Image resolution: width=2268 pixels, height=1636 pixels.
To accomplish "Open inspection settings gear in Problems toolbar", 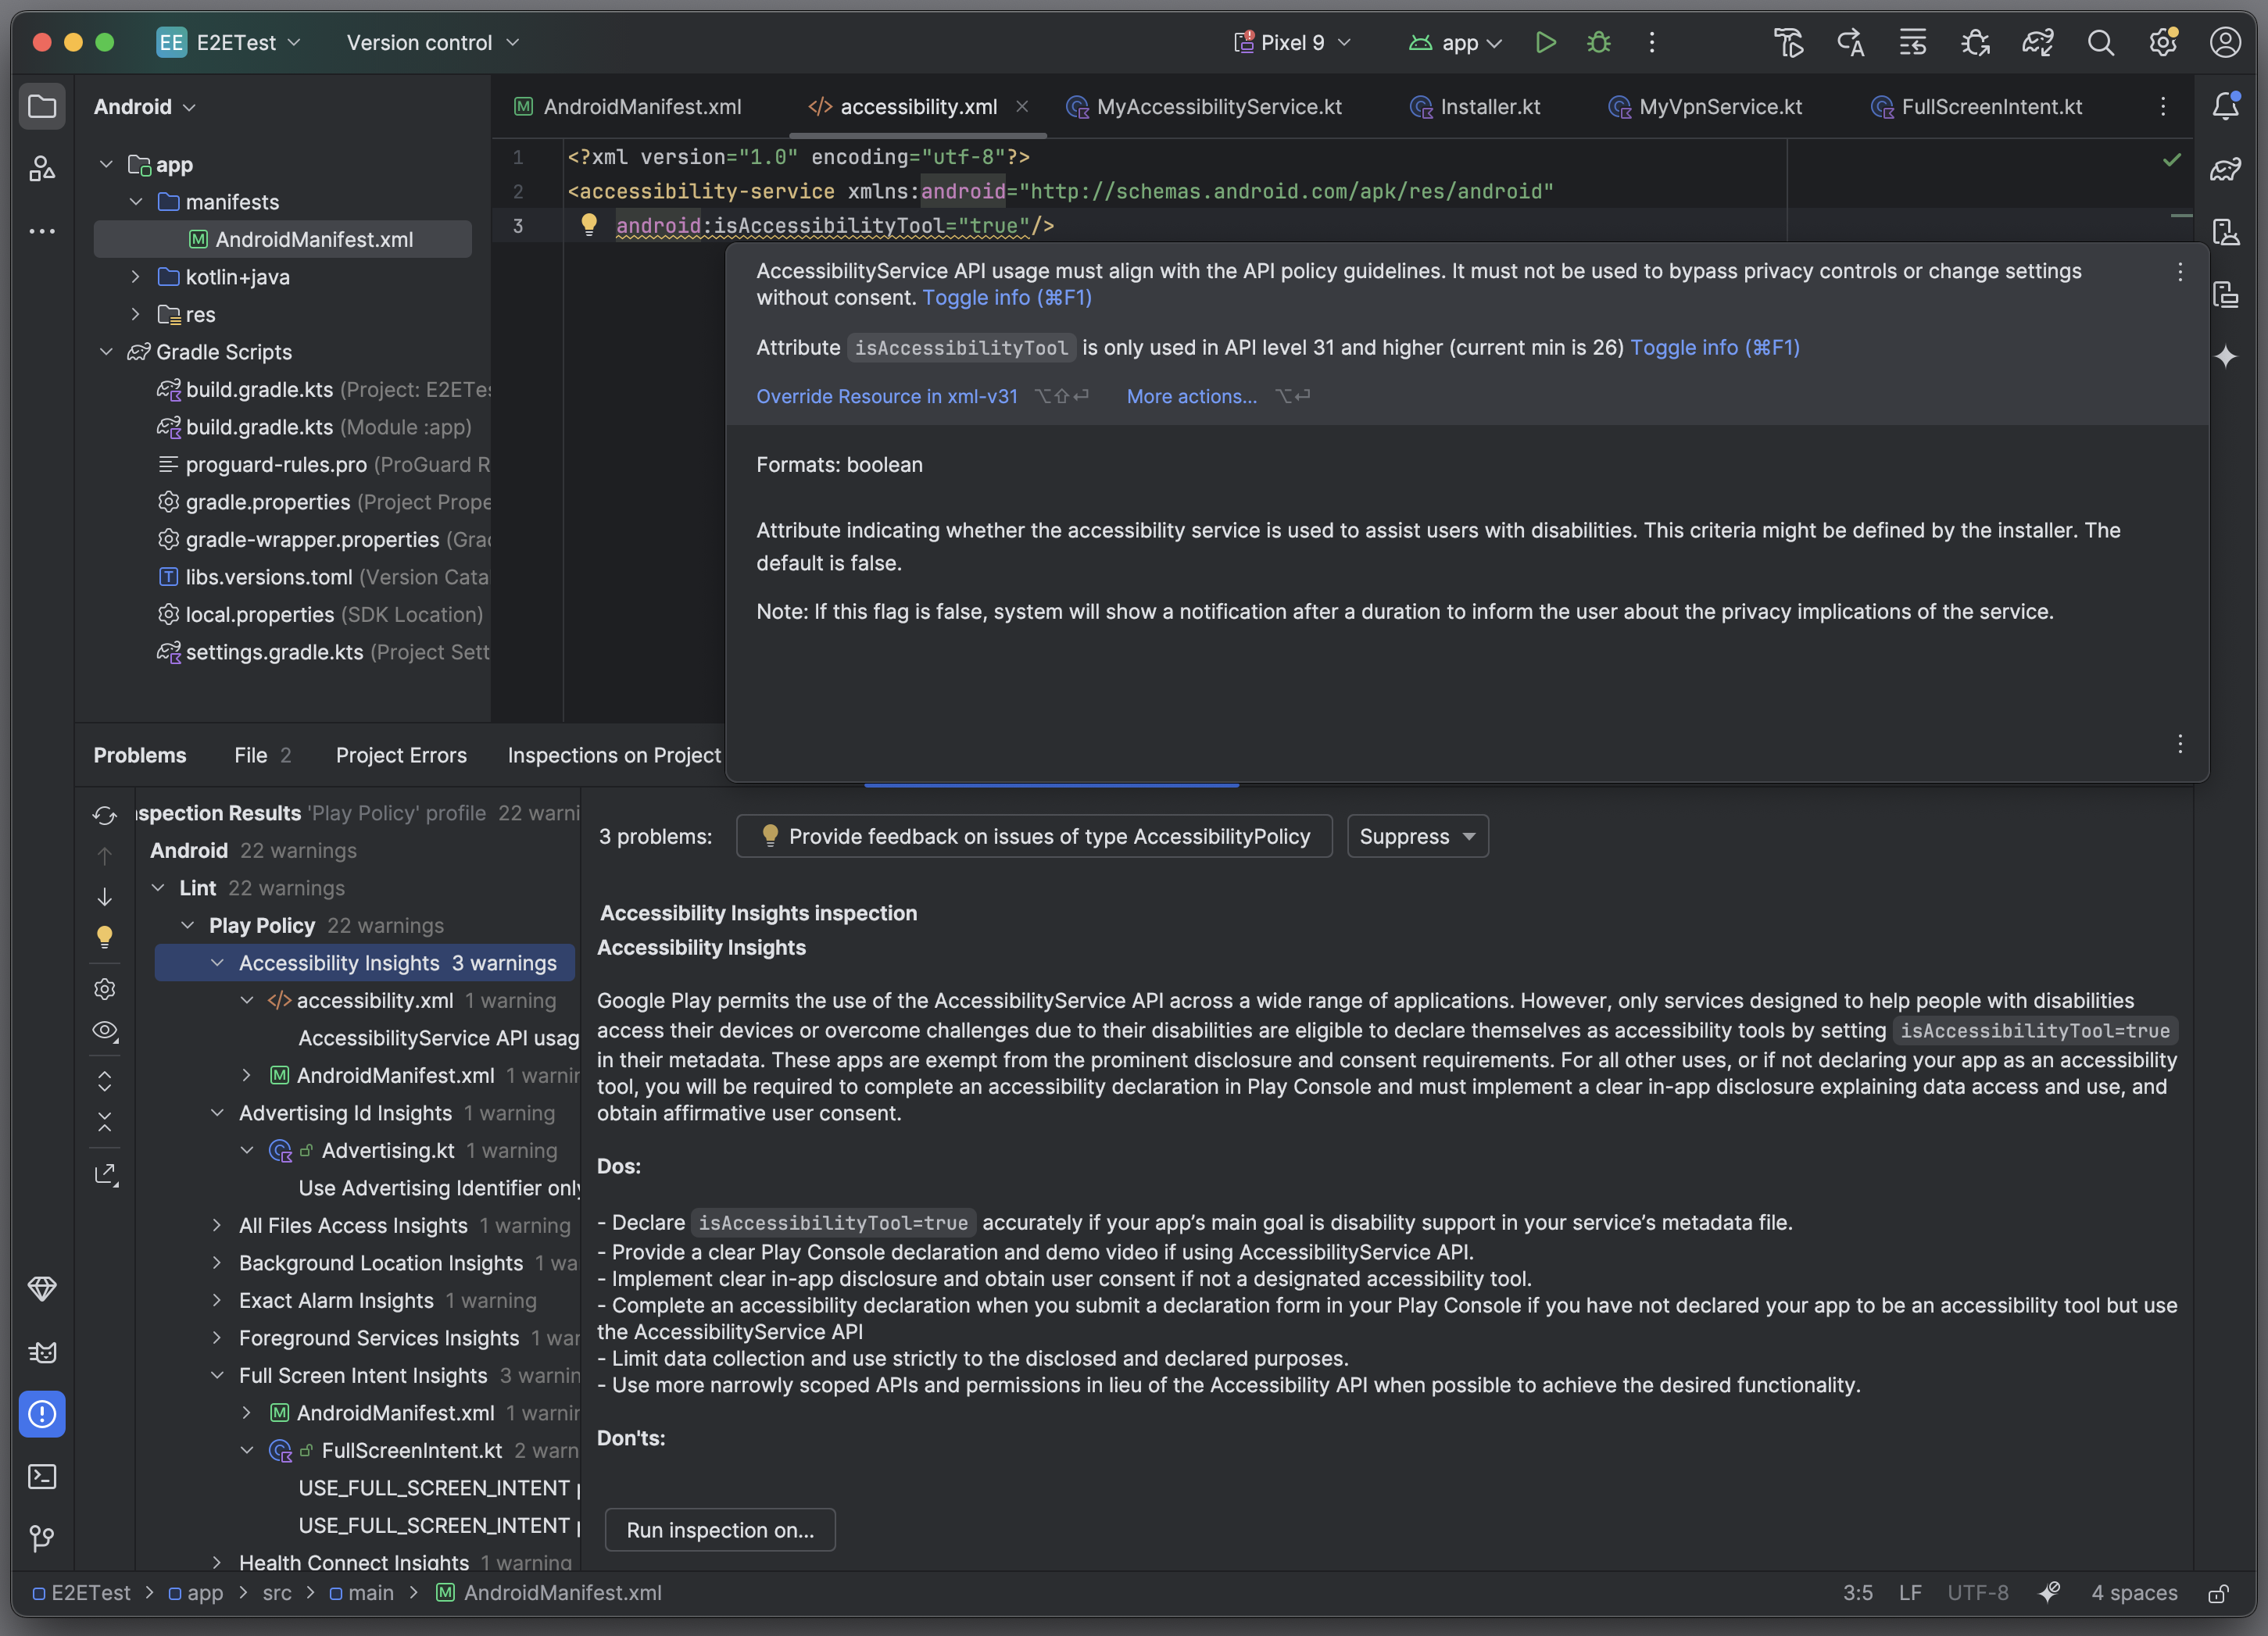I will tap(105, 988).
